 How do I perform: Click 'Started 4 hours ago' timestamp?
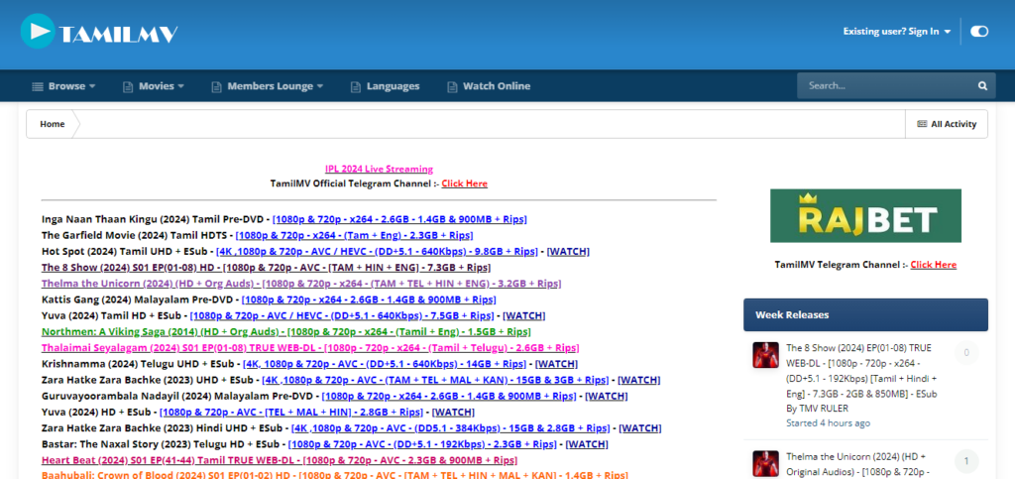click(828, 423)
